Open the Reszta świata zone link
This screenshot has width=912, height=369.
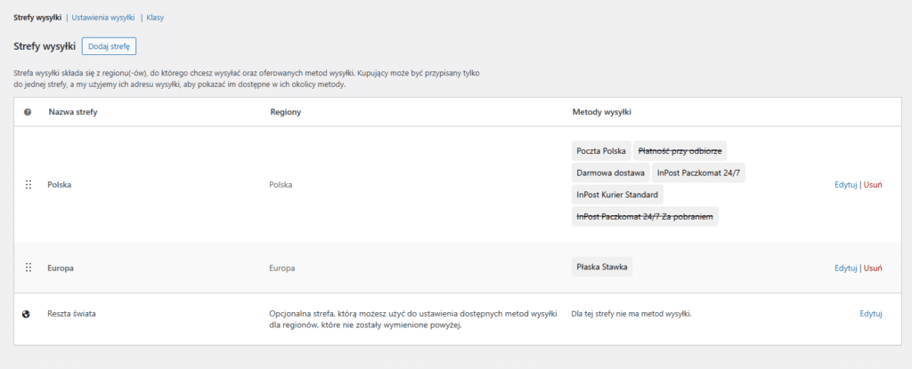pyautogui.click(x=75, y=314)
